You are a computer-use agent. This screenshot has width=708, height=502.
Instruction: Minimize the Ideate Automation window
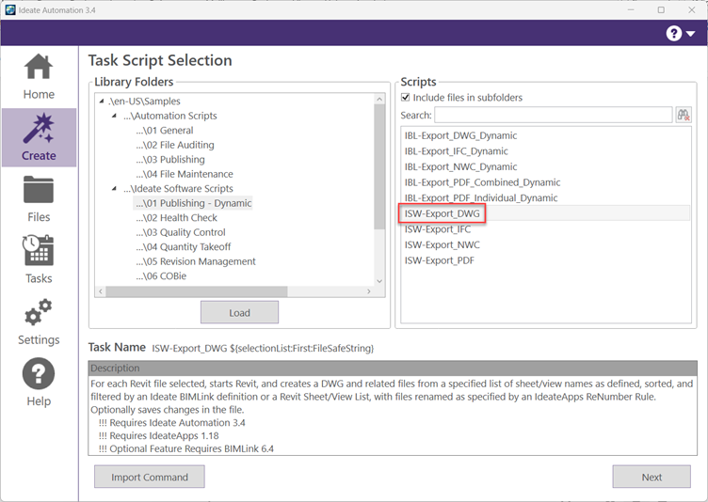point(631,10)
